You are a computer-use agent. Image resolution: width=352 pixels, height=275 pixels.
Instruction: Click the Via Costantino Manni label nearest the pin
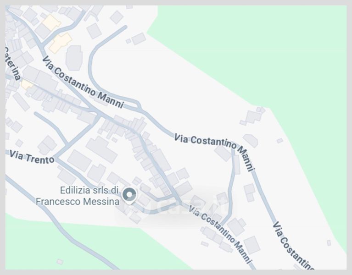220,234
